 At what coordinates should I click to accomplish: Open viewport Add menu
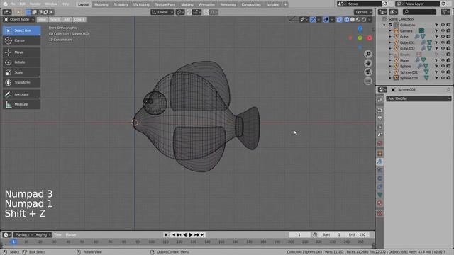pos(67,19)
